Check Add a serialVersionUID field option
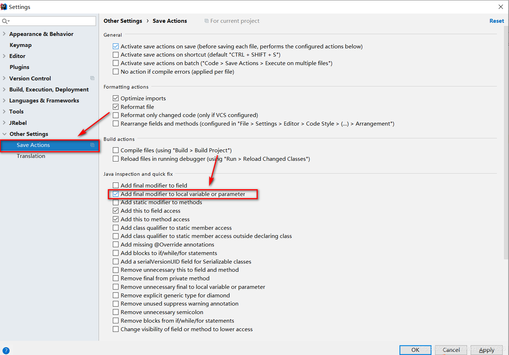Image resolution: width=509 pixels, height=355 pixels. click(x=116, y=261)
